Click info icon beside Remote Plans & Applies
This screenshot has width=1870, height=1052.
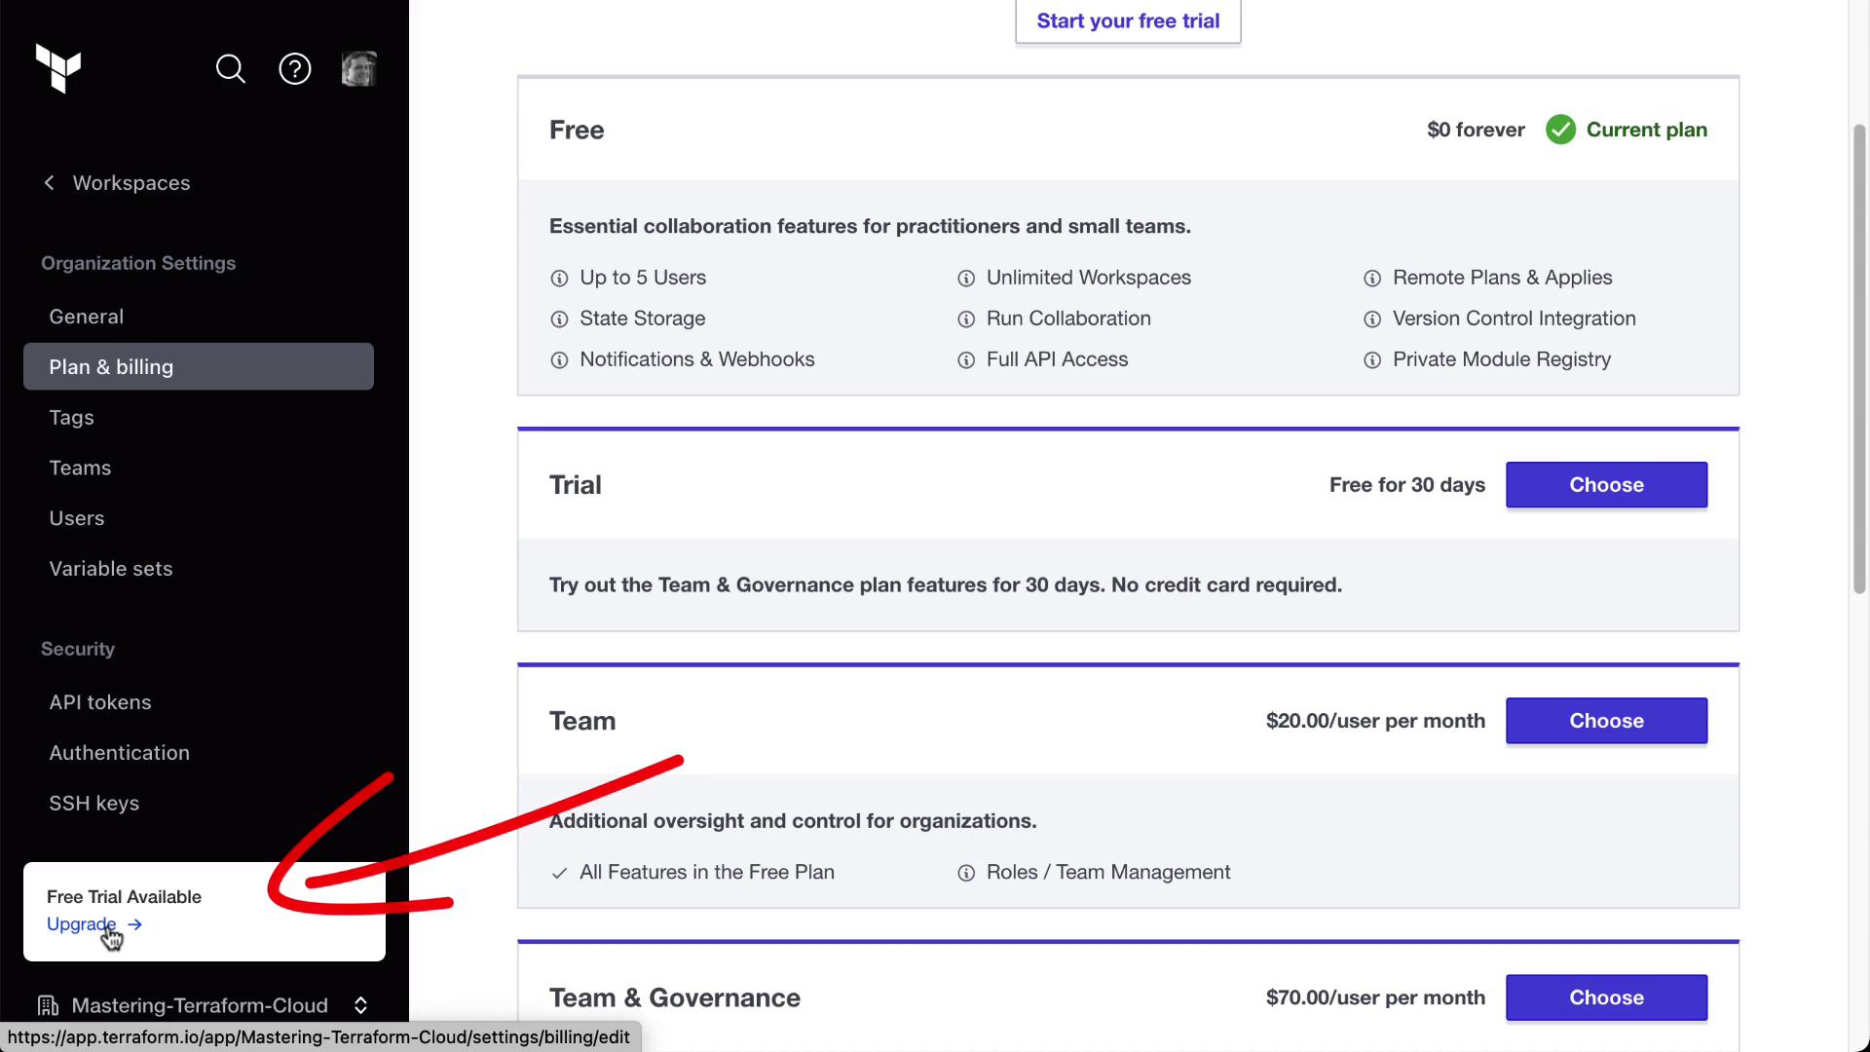point(1372,279)
